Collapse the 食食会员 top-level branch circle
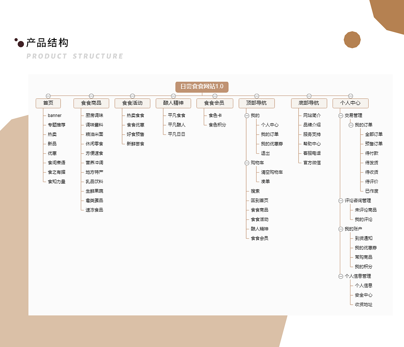The height and width of the screenshot is (347, 404). coord(215,96)
